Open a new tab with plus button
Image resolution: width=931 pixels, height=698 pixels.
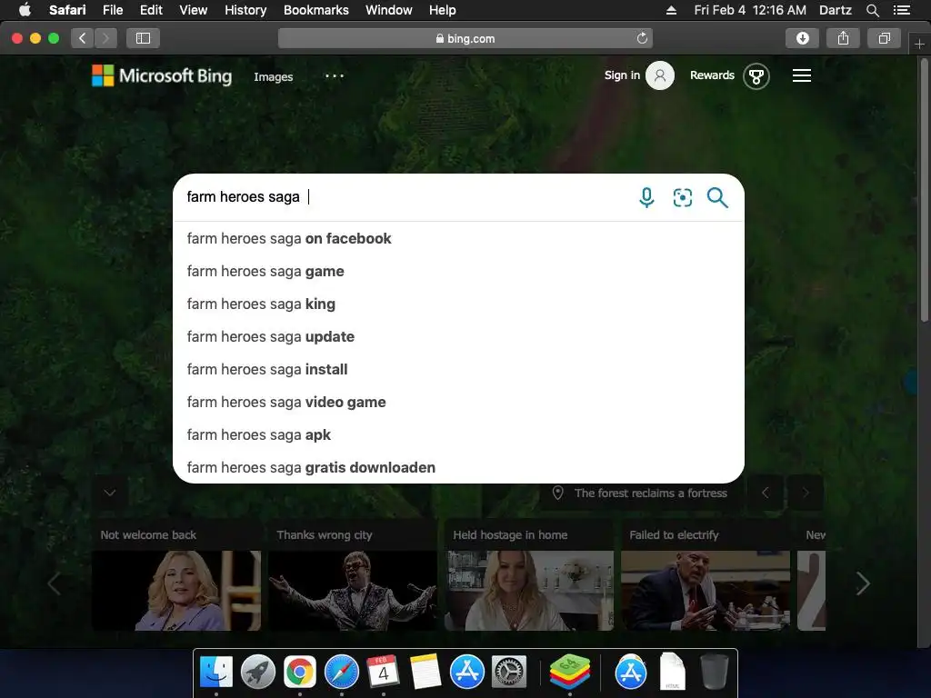(919, 44)
